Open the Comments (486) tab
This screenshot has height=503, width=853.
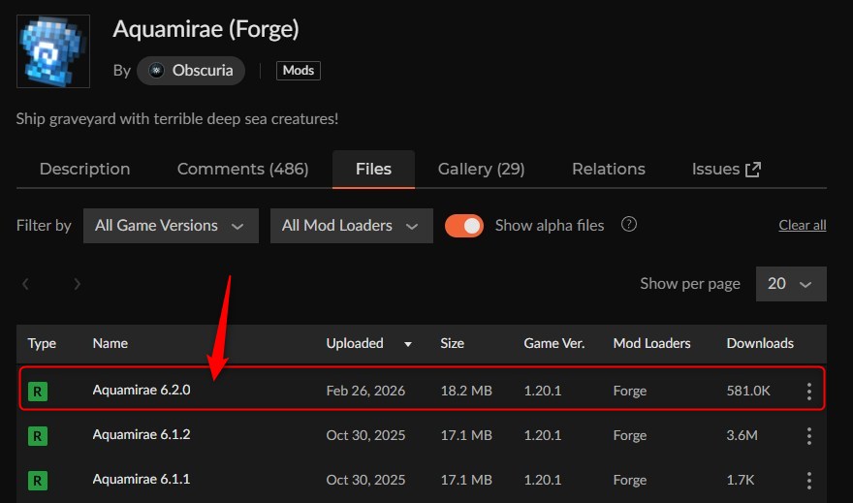tap(242, 169)
